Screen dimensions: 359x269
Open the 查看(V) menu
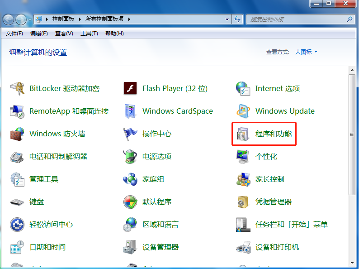pos(64,34)
